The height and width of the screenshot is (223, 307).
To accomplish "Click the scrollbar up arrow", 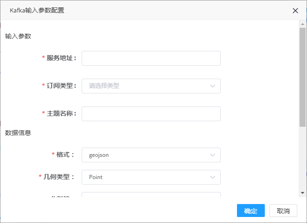I will coord(302,24).
